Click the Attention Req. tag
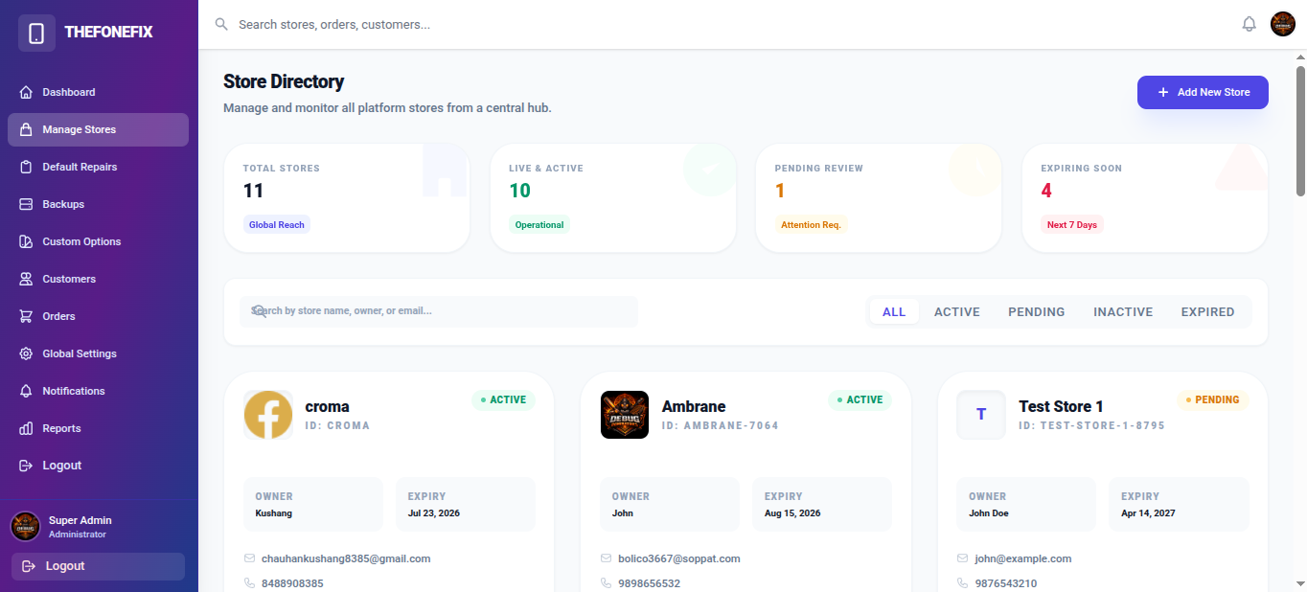The width and height of the screenshot is (1307, 592). coord(811,225)
